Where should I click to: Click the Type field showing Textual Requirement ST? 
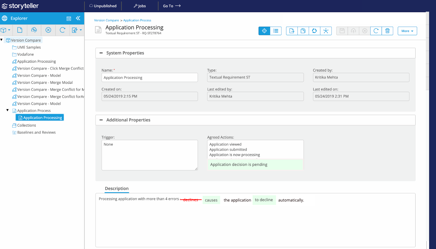(255, 78)
